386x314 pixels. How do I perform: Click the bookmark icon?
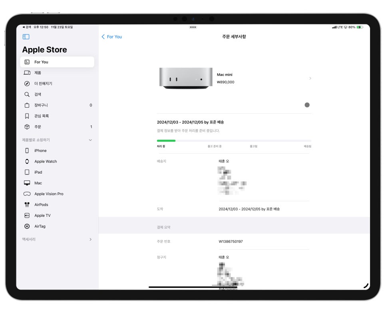pos(27,116)
